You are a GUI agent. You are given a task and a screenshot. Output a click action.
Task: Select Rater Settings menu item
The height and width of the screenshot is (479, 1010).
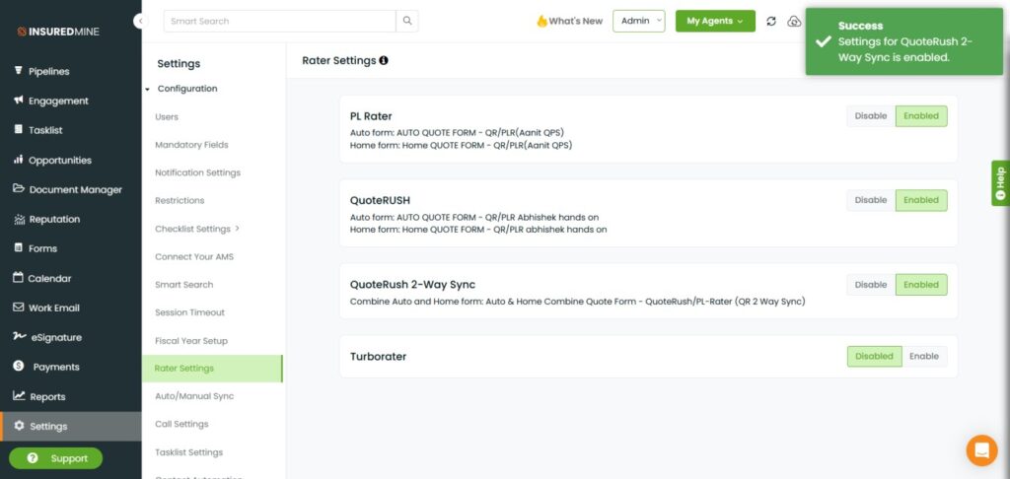click(x=212, y=369)
